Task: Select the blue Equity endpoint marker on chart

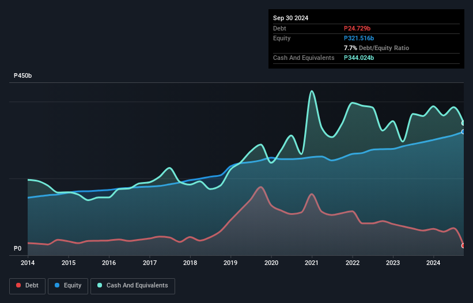Action: (463, 132)
